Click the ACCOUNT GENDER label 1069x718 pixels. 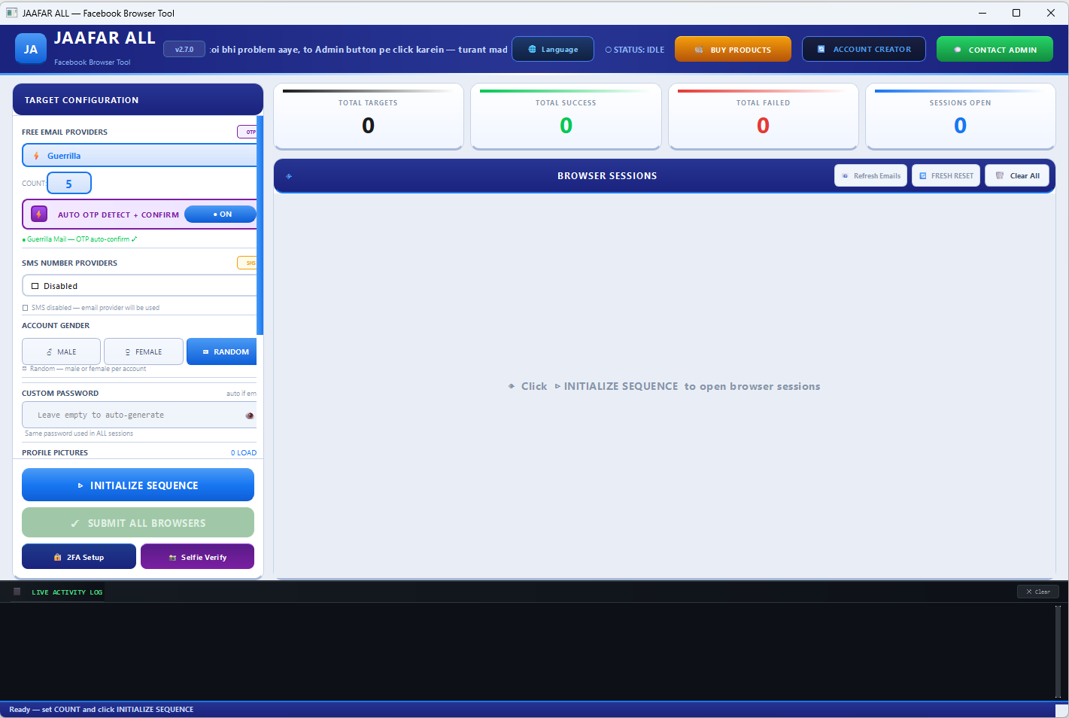pyautogui.click(x=56, y=326)
